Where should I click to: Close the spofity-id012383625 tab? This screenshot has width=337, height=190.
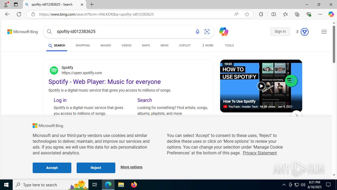coord(82,4)
